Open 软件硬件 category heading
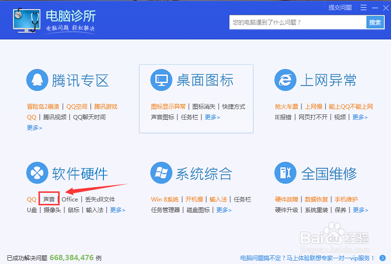The width and height of the screenshot is (391, 264). (x=80, y=174)
